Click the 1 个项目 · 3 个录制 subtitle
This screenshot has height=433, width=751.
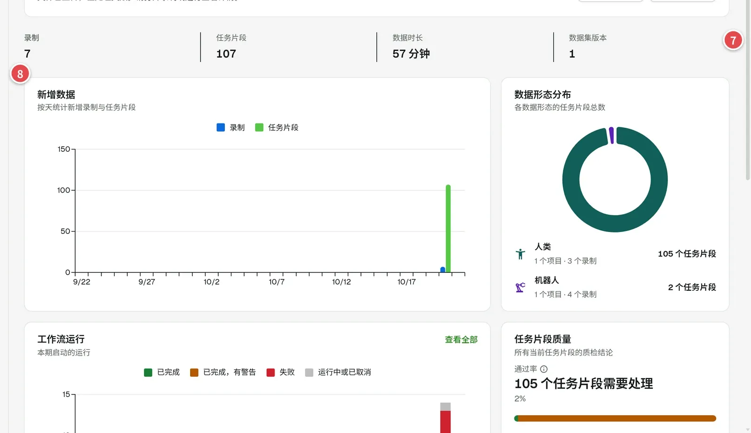[566, 261]
